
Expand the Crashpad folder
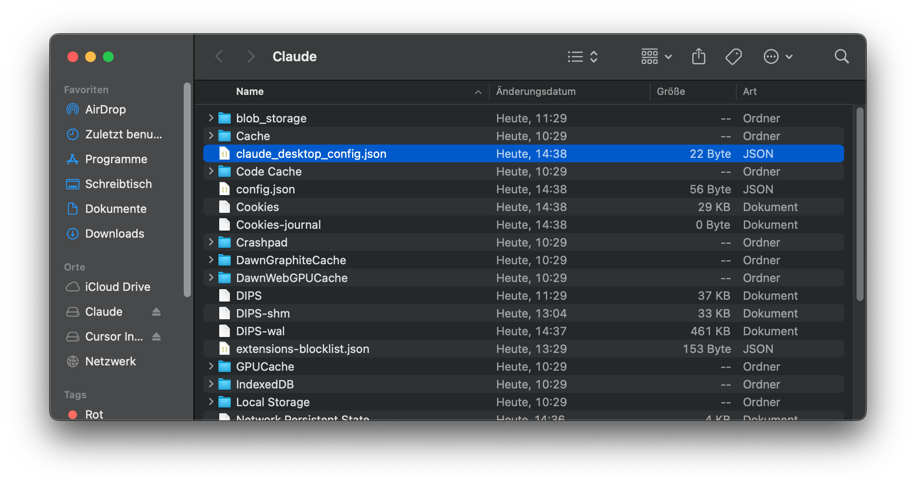tap(211, 242)
